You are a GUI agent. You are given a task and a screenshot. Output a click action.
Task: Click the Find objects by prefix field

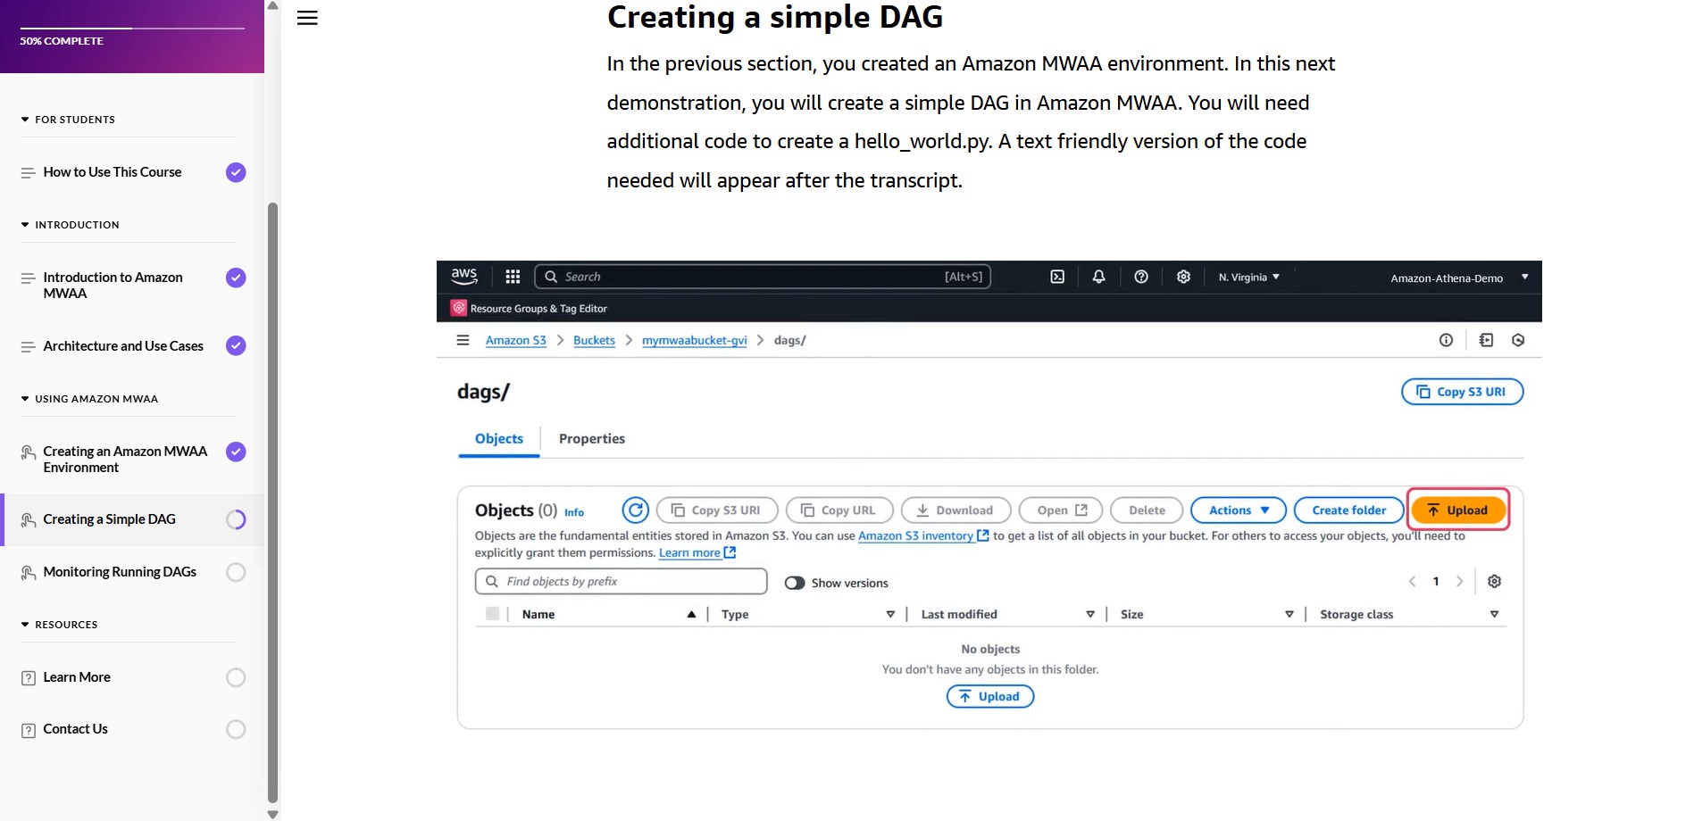coord(621,582)
